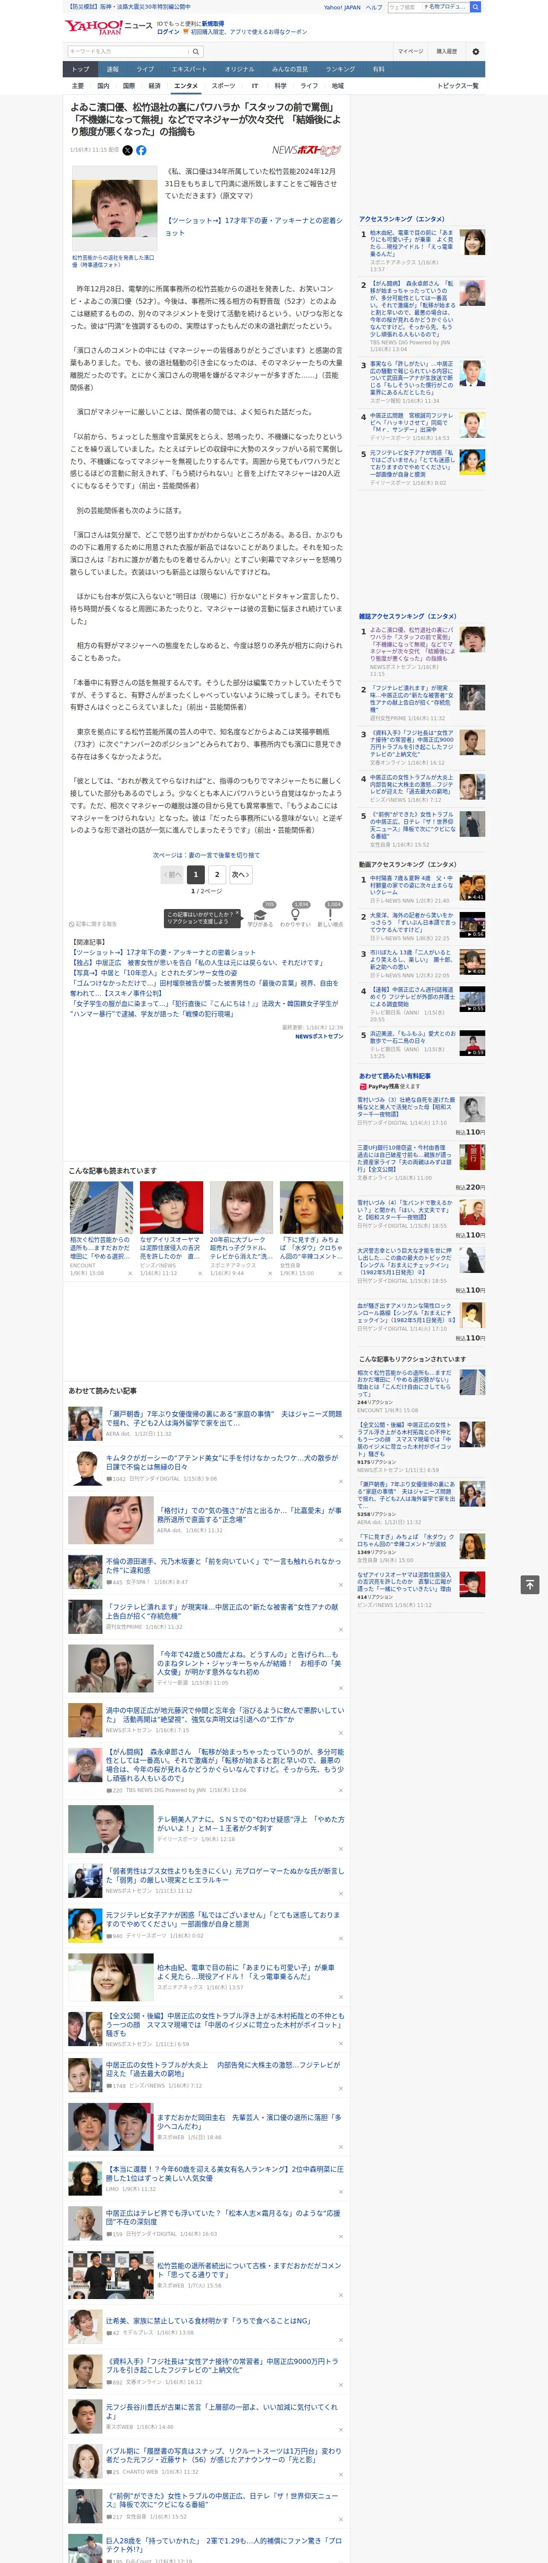Open 「瀬戸朝香」7年ぶり女優復帰 article link
This screenshot has height=2563, width=548.
click(224, 1418)
